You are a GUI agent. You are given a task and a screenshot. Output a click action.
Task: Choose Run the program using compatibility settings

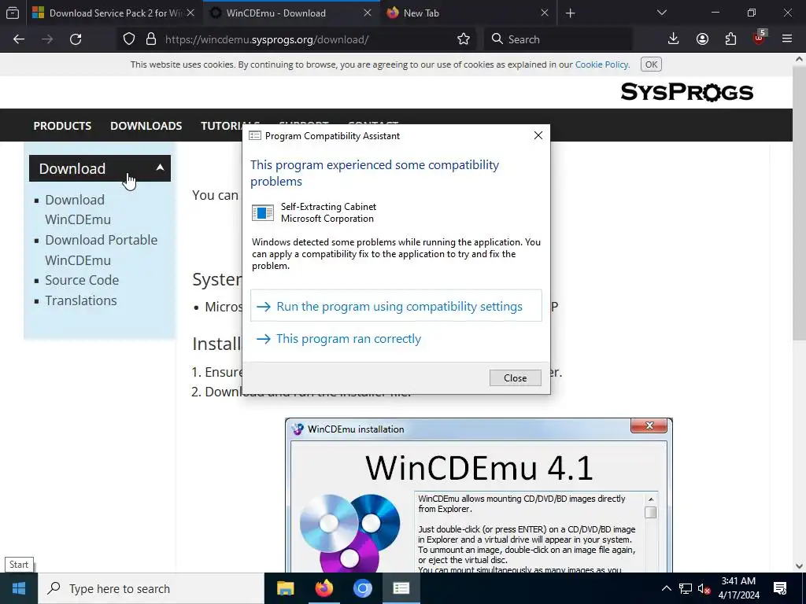tap(396, 306)
